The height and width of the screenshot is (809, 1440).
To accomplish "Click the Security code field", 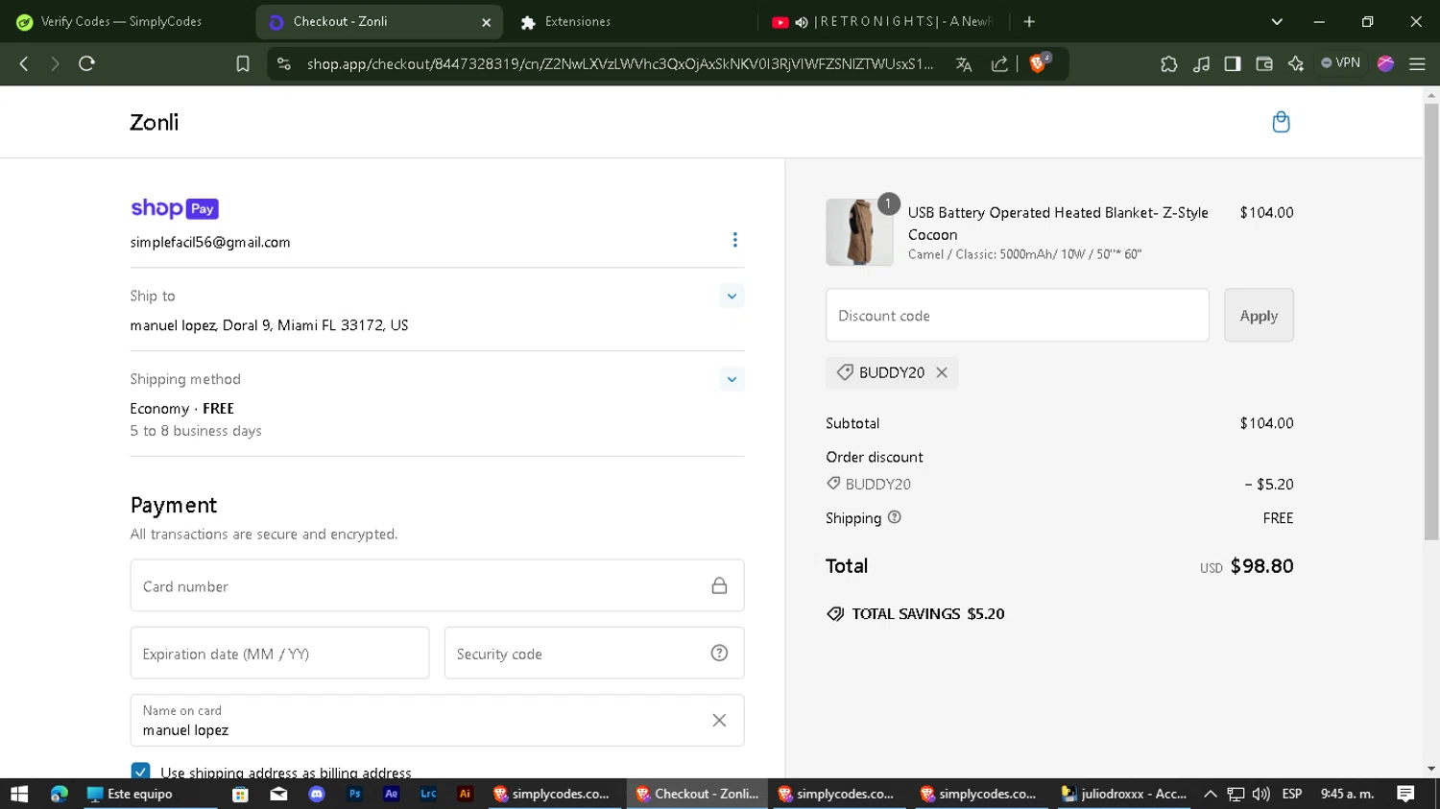I will tap(594, 654).
